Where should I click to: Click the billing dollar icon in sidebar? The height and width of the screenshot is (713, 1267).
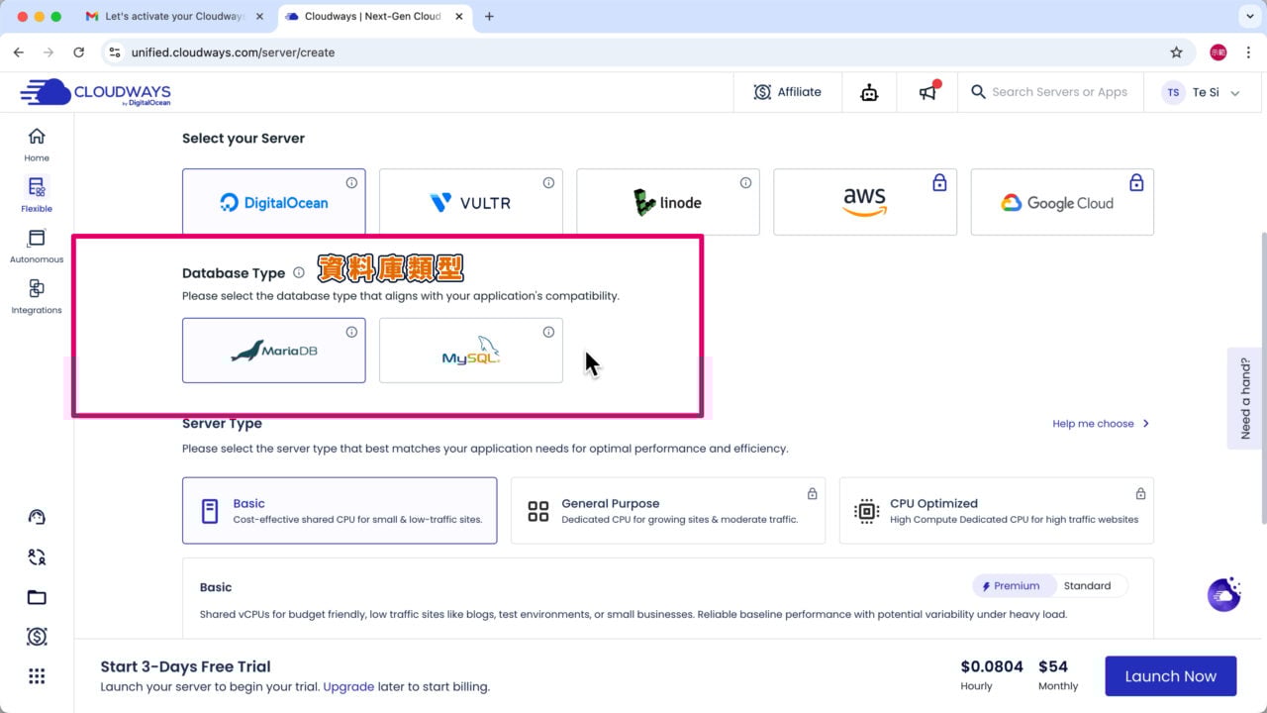[x=37, y=637]
